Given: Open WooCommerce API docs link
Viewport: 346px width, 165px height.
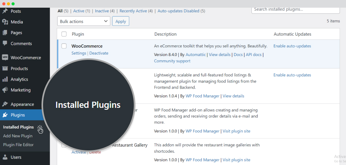Looking at the screenshot, I should pos(254,54).
